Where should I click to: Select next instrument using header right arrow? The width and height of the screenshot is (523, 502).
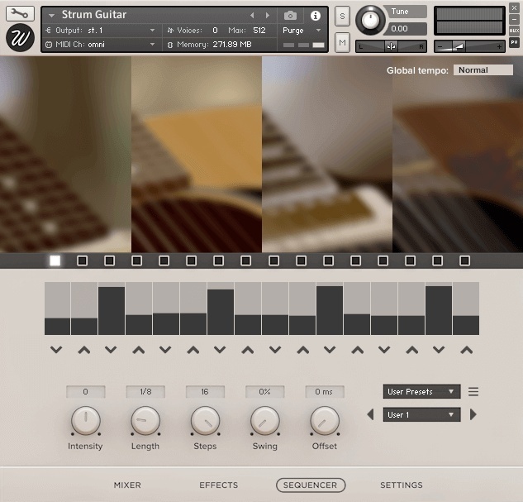coord(267,16)
